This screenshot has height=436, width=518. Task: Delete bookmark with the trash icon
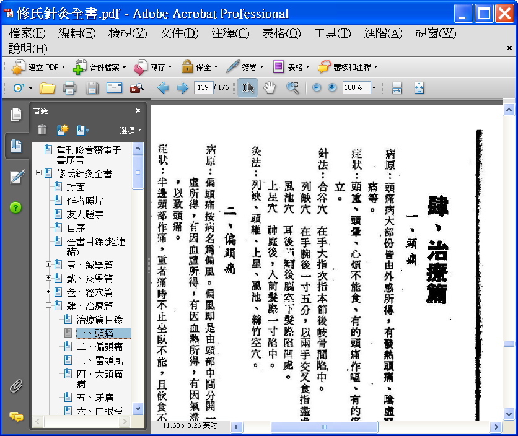coord(42,130)
